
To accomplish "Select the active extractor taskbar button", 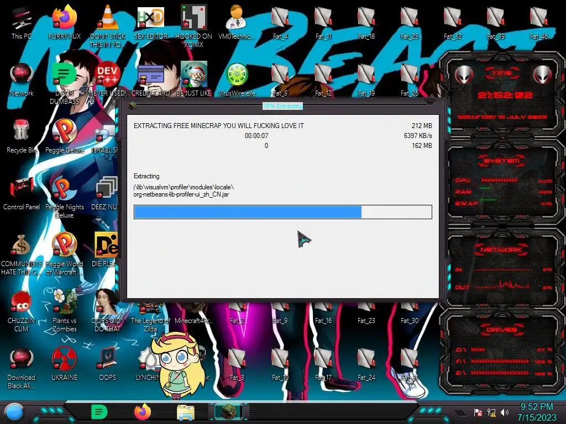I will tap(229, 412).
